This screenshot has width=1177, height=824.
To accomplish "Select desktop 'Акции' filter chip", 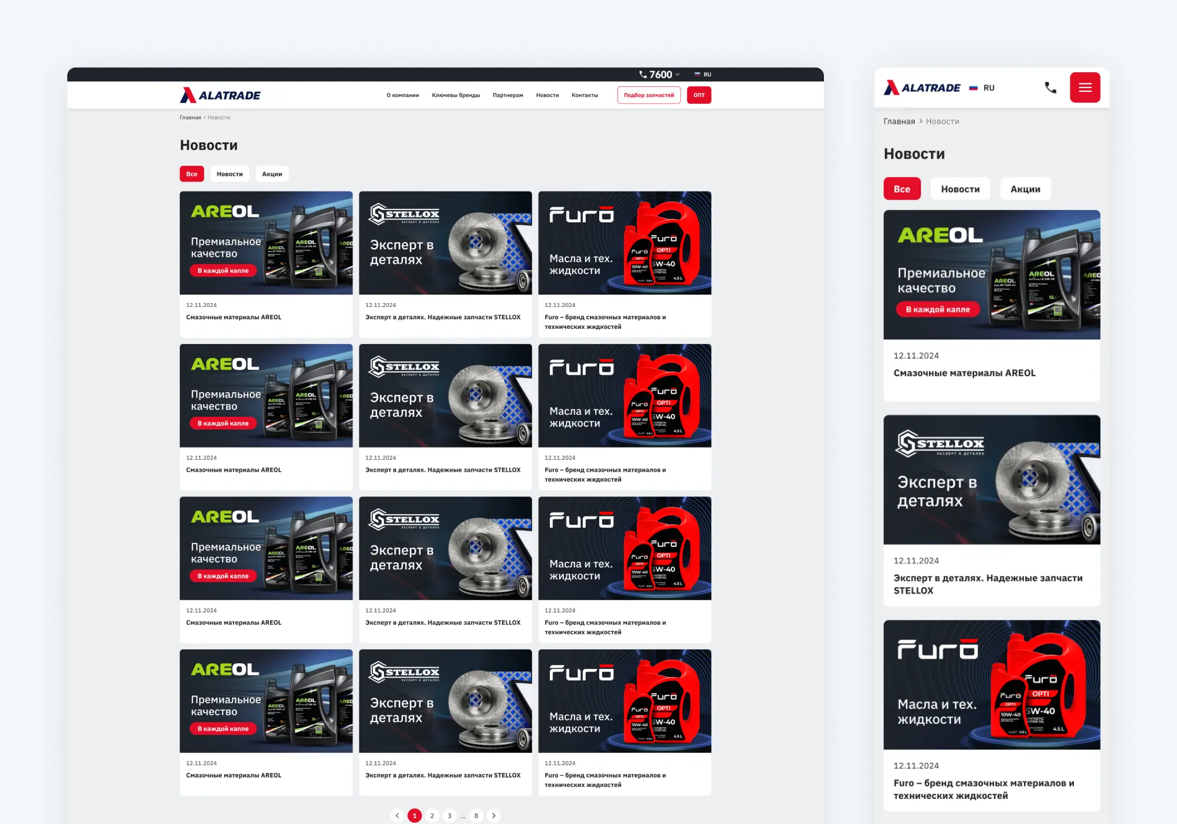I will pyautogui.click(x=272, y=174).
